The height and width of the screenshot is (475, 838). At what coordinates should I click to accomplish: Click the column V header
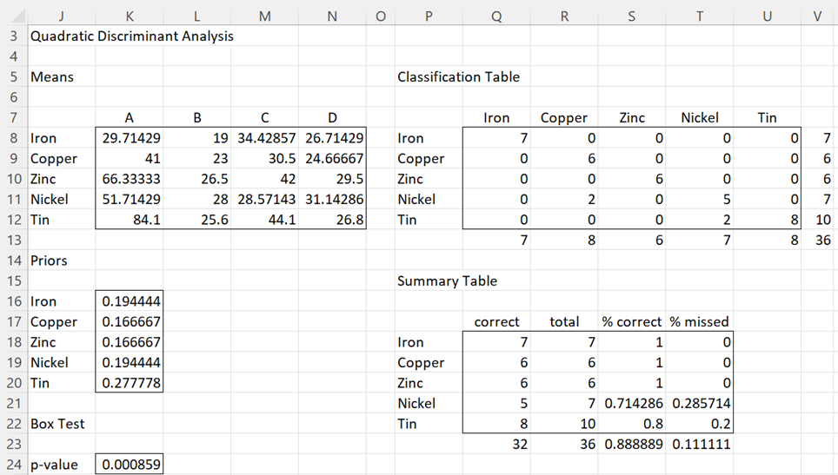818,16
